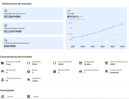Click the Excelente Conservación value
This screenshot has height=99, width=129.
click(x=114, y=72)
